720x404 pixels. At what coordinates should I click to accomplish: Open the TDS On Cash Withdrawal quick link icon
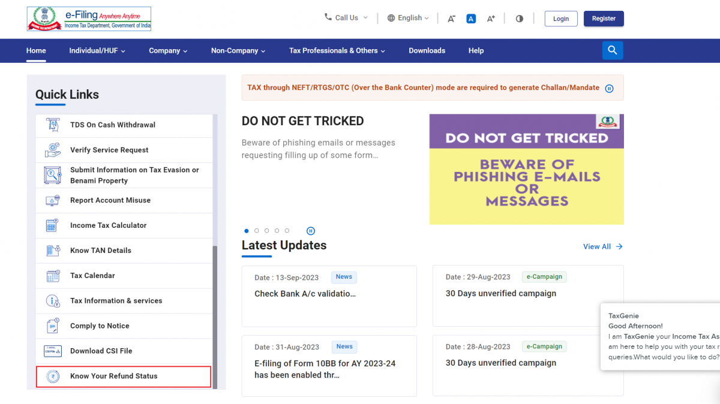51,125
